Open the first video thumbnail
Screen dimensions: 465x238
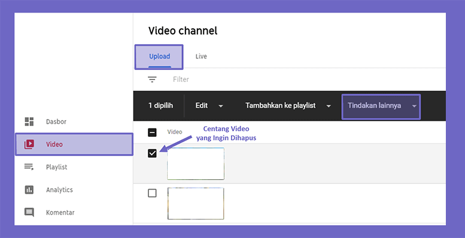196,164
